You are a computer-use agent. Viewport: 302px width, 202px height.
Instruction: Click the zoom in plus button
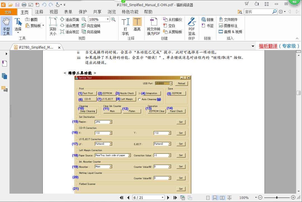293,198
